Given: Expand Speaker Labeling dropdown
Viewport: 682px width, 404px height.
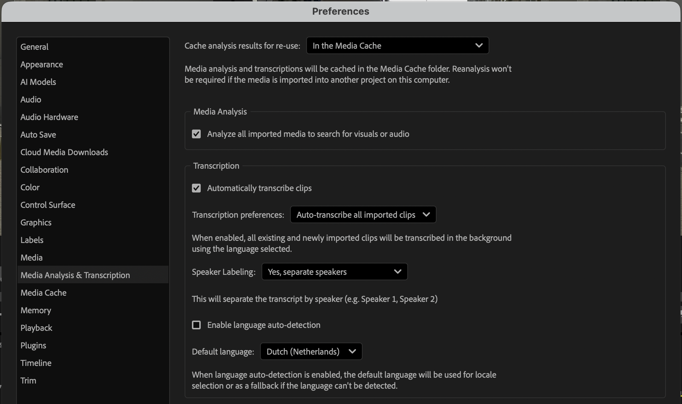Looking at the screenshot, I should 334,272.
